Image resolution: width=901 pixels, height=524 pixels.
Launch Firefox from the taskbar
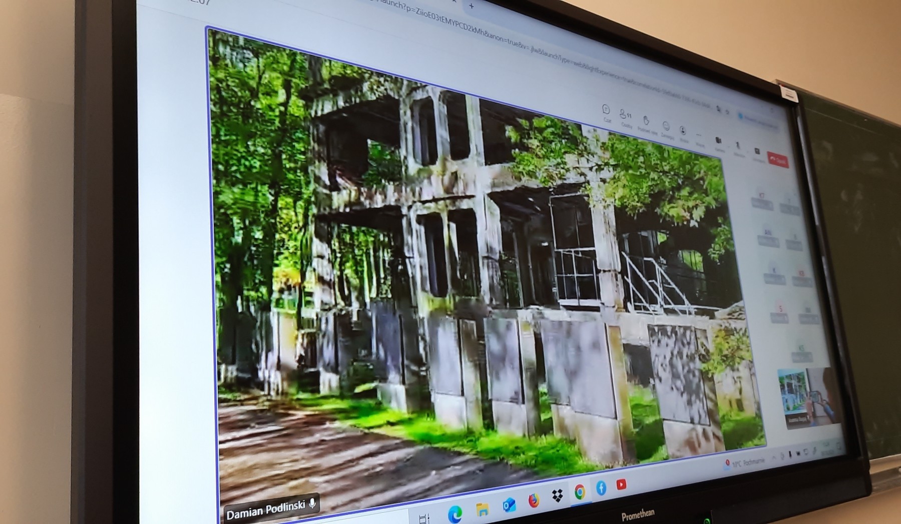pos(534,500)
